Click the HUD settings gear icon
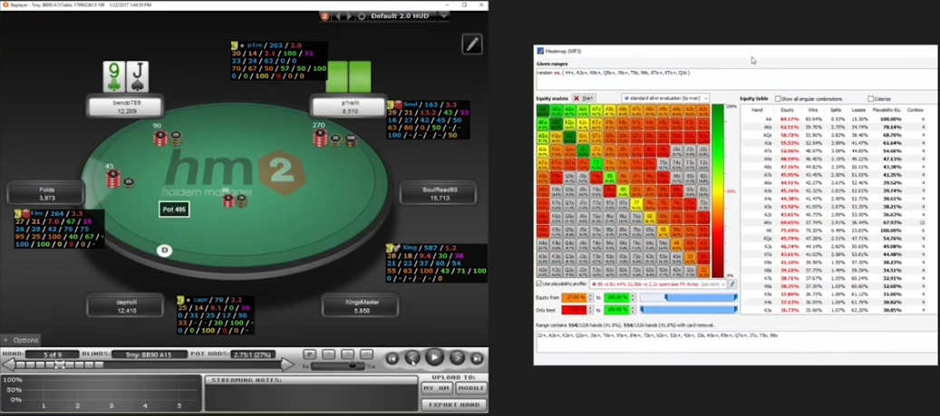 pos(362,16)
